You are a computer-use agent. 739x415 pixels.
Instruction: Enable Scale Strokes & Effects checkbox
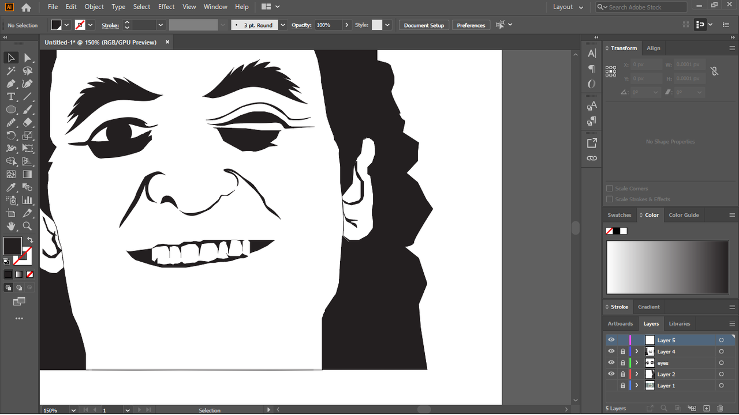pos(610,199)
